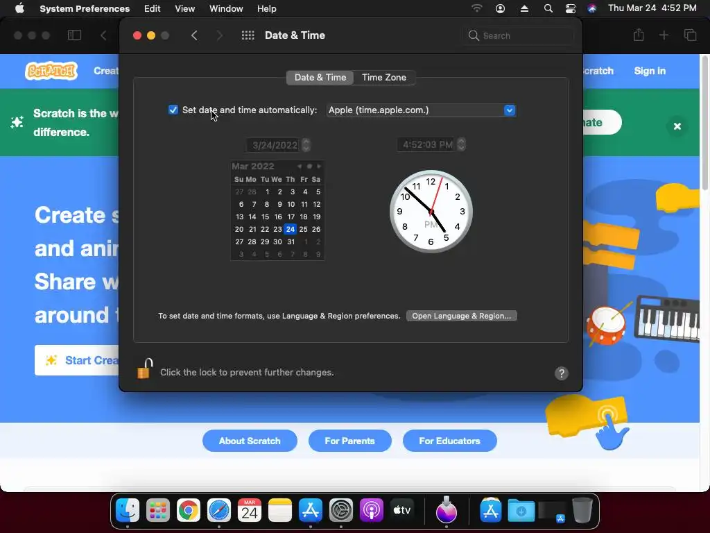
Task: Open Spotlight search icon
Action: pyautogui.click(x=548, y=8)
